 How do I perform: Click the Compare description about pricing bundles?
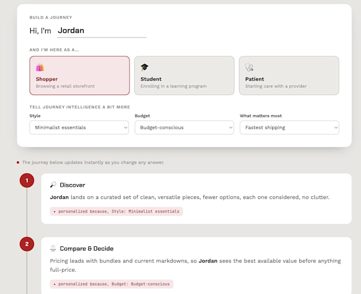tap(195, 265)
